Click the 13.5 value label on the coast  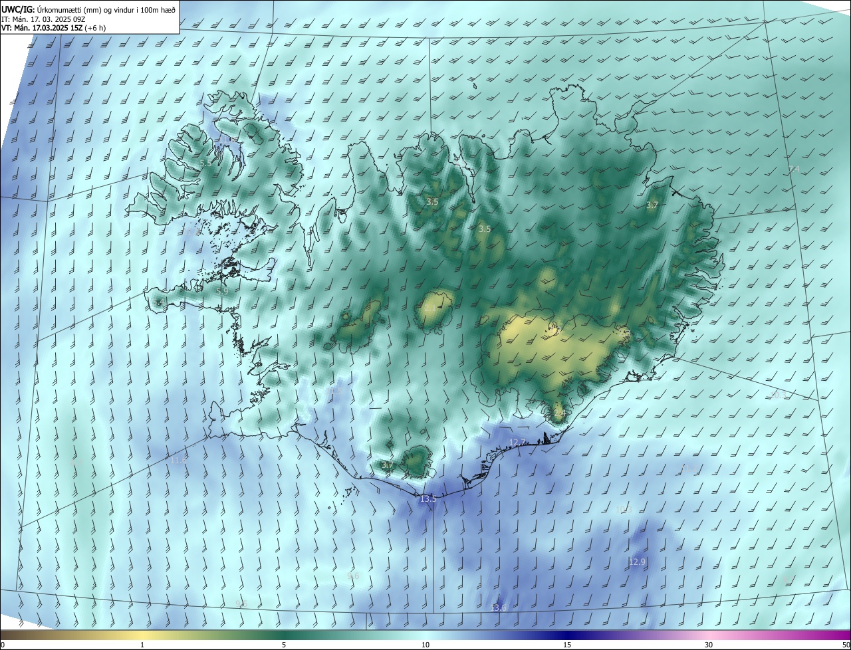428,498
